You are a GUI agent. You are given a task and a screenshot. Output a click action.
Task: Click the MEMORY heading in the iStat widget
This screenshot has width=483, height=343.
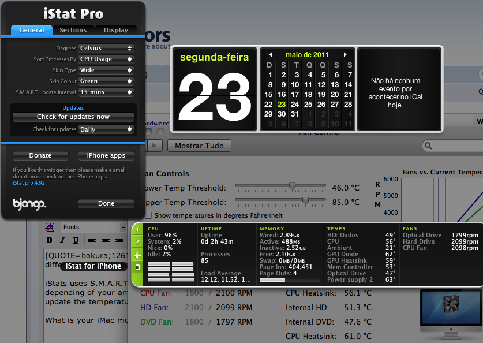[272, 229]
